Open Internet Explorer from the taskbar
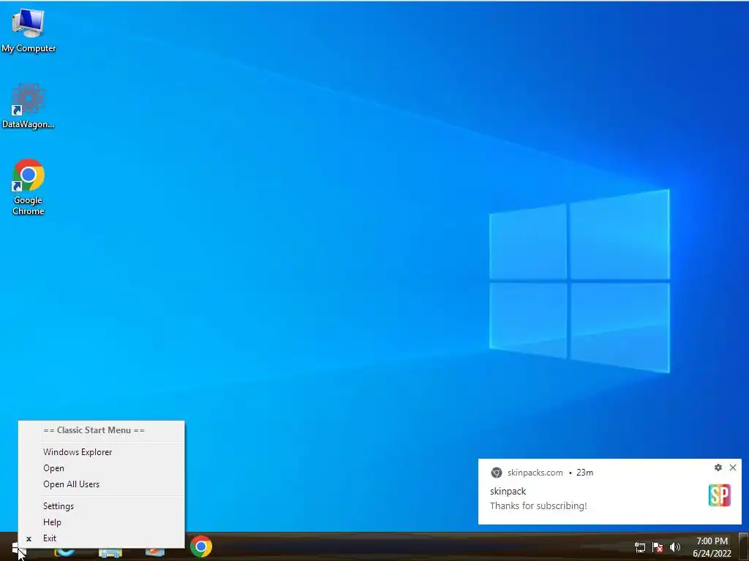 click(64, 552)
